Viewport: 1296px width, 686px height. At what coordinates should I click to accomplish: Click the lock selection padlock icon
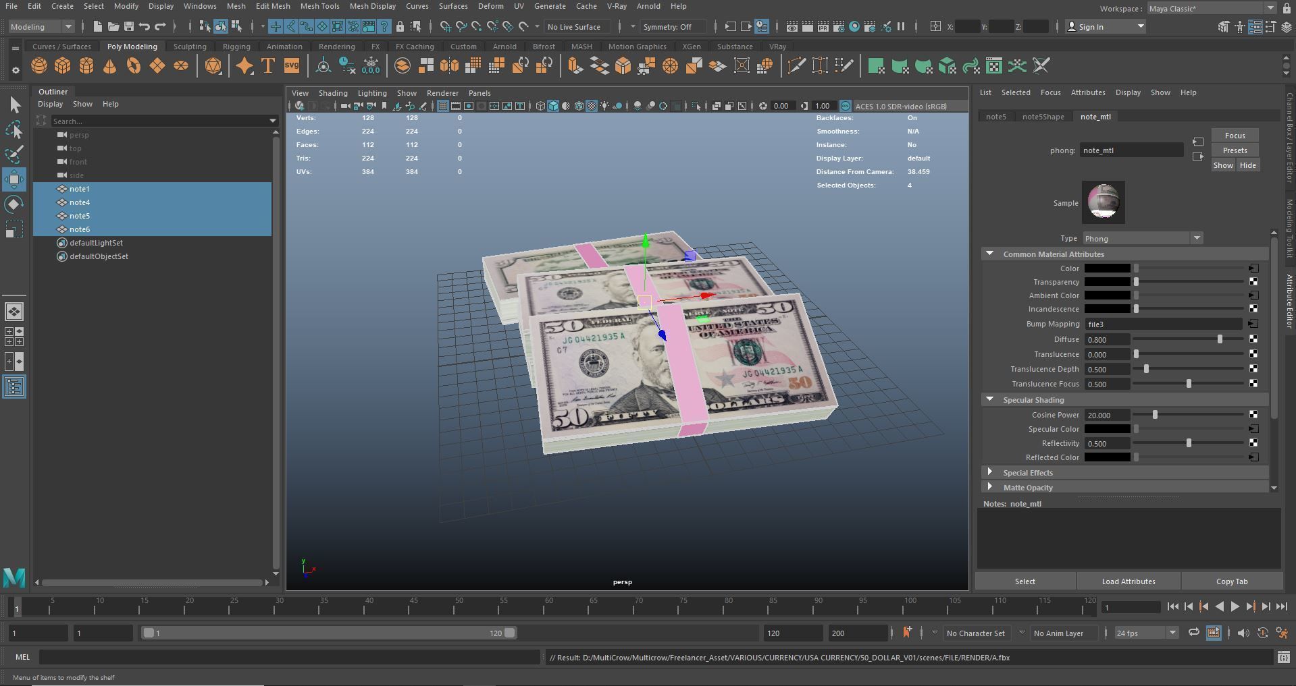(400, 26)
